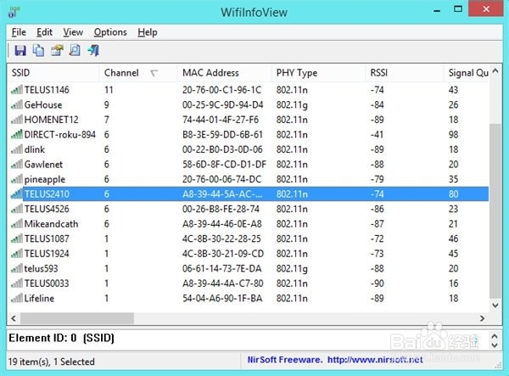Click signal icon beside Lifeline

click(17, 298)
